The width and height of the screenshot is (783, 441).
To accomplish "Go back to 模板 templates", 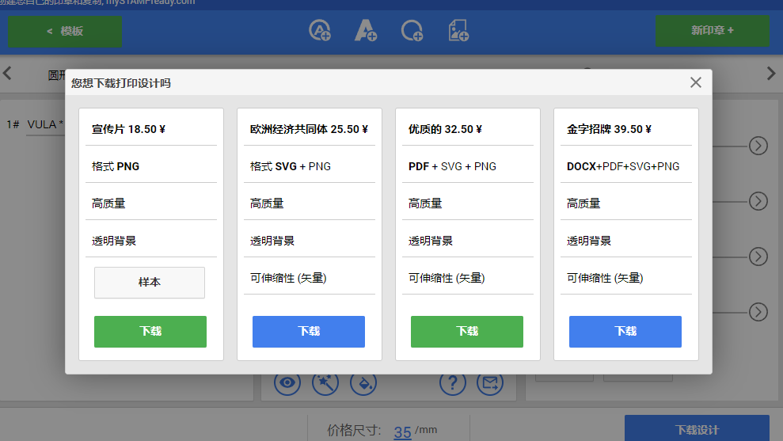I will [65, 31].
